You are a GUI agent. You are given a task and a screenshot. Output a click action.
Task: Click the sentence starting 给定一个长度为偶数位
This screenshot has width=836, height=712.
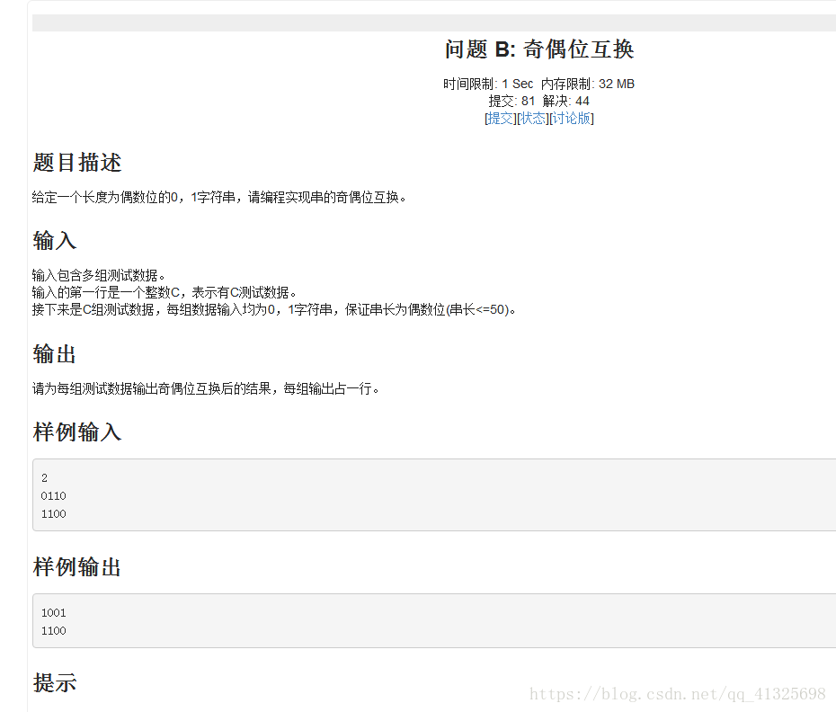pos(219,198)
